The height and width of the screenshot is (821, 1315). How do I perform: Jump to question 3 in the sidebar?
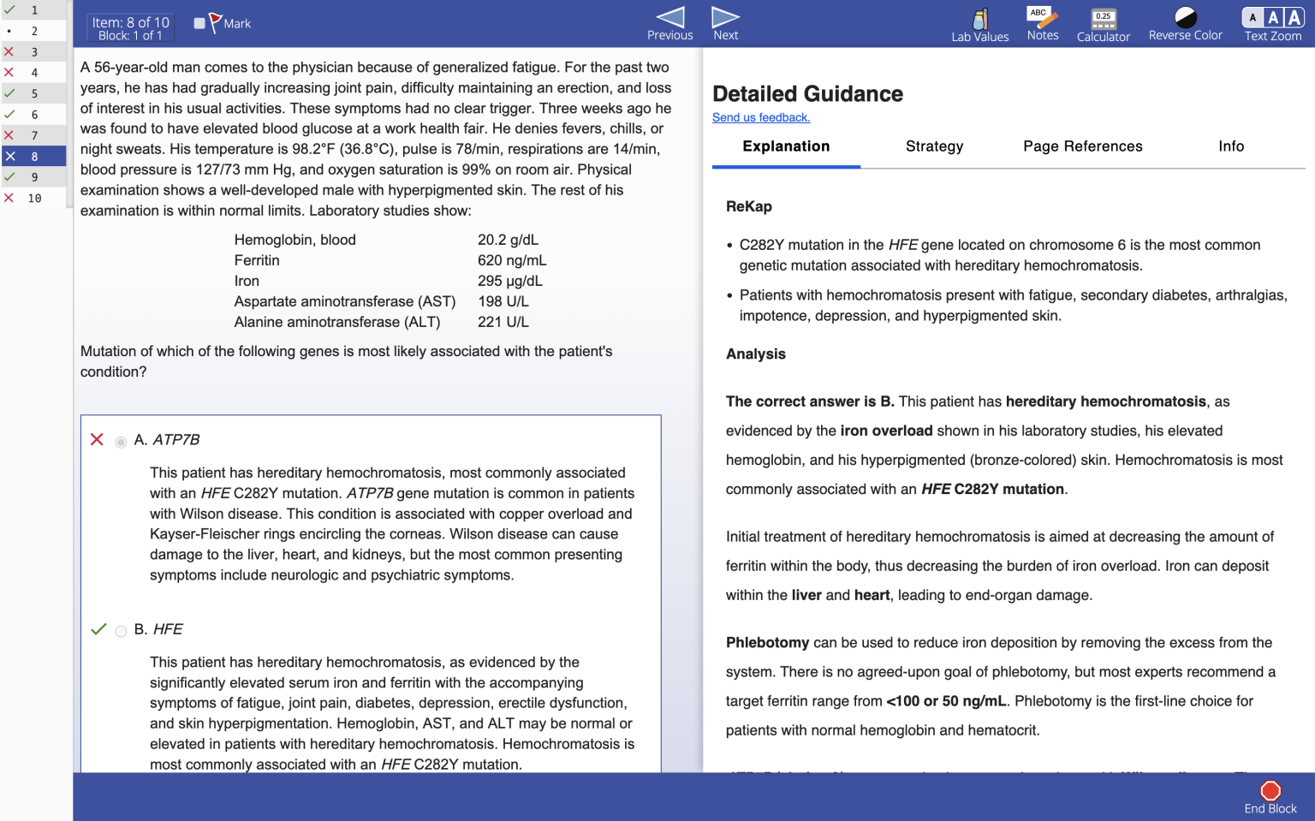(34, 51)
